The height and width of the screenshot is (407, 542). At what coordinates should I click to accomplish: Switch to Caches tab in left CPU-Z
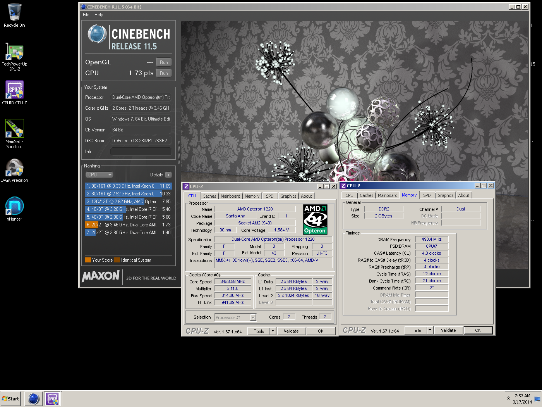point(209,196)
